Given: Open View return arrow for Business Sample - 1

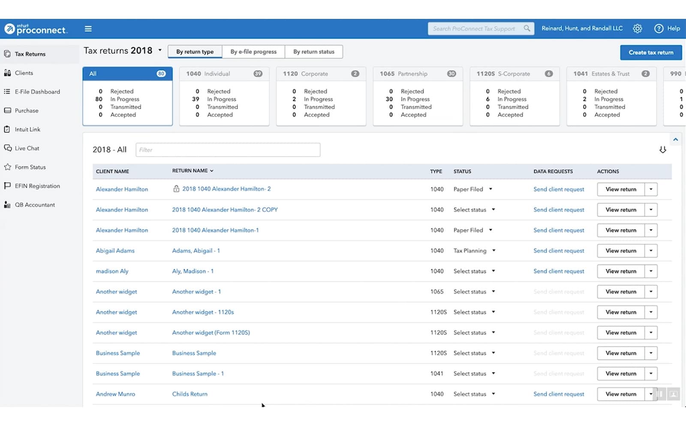Looking at the screenshot, I should click(x=651, y=374).
